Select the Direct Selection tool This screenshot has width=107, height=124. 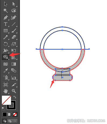(14, 4)
